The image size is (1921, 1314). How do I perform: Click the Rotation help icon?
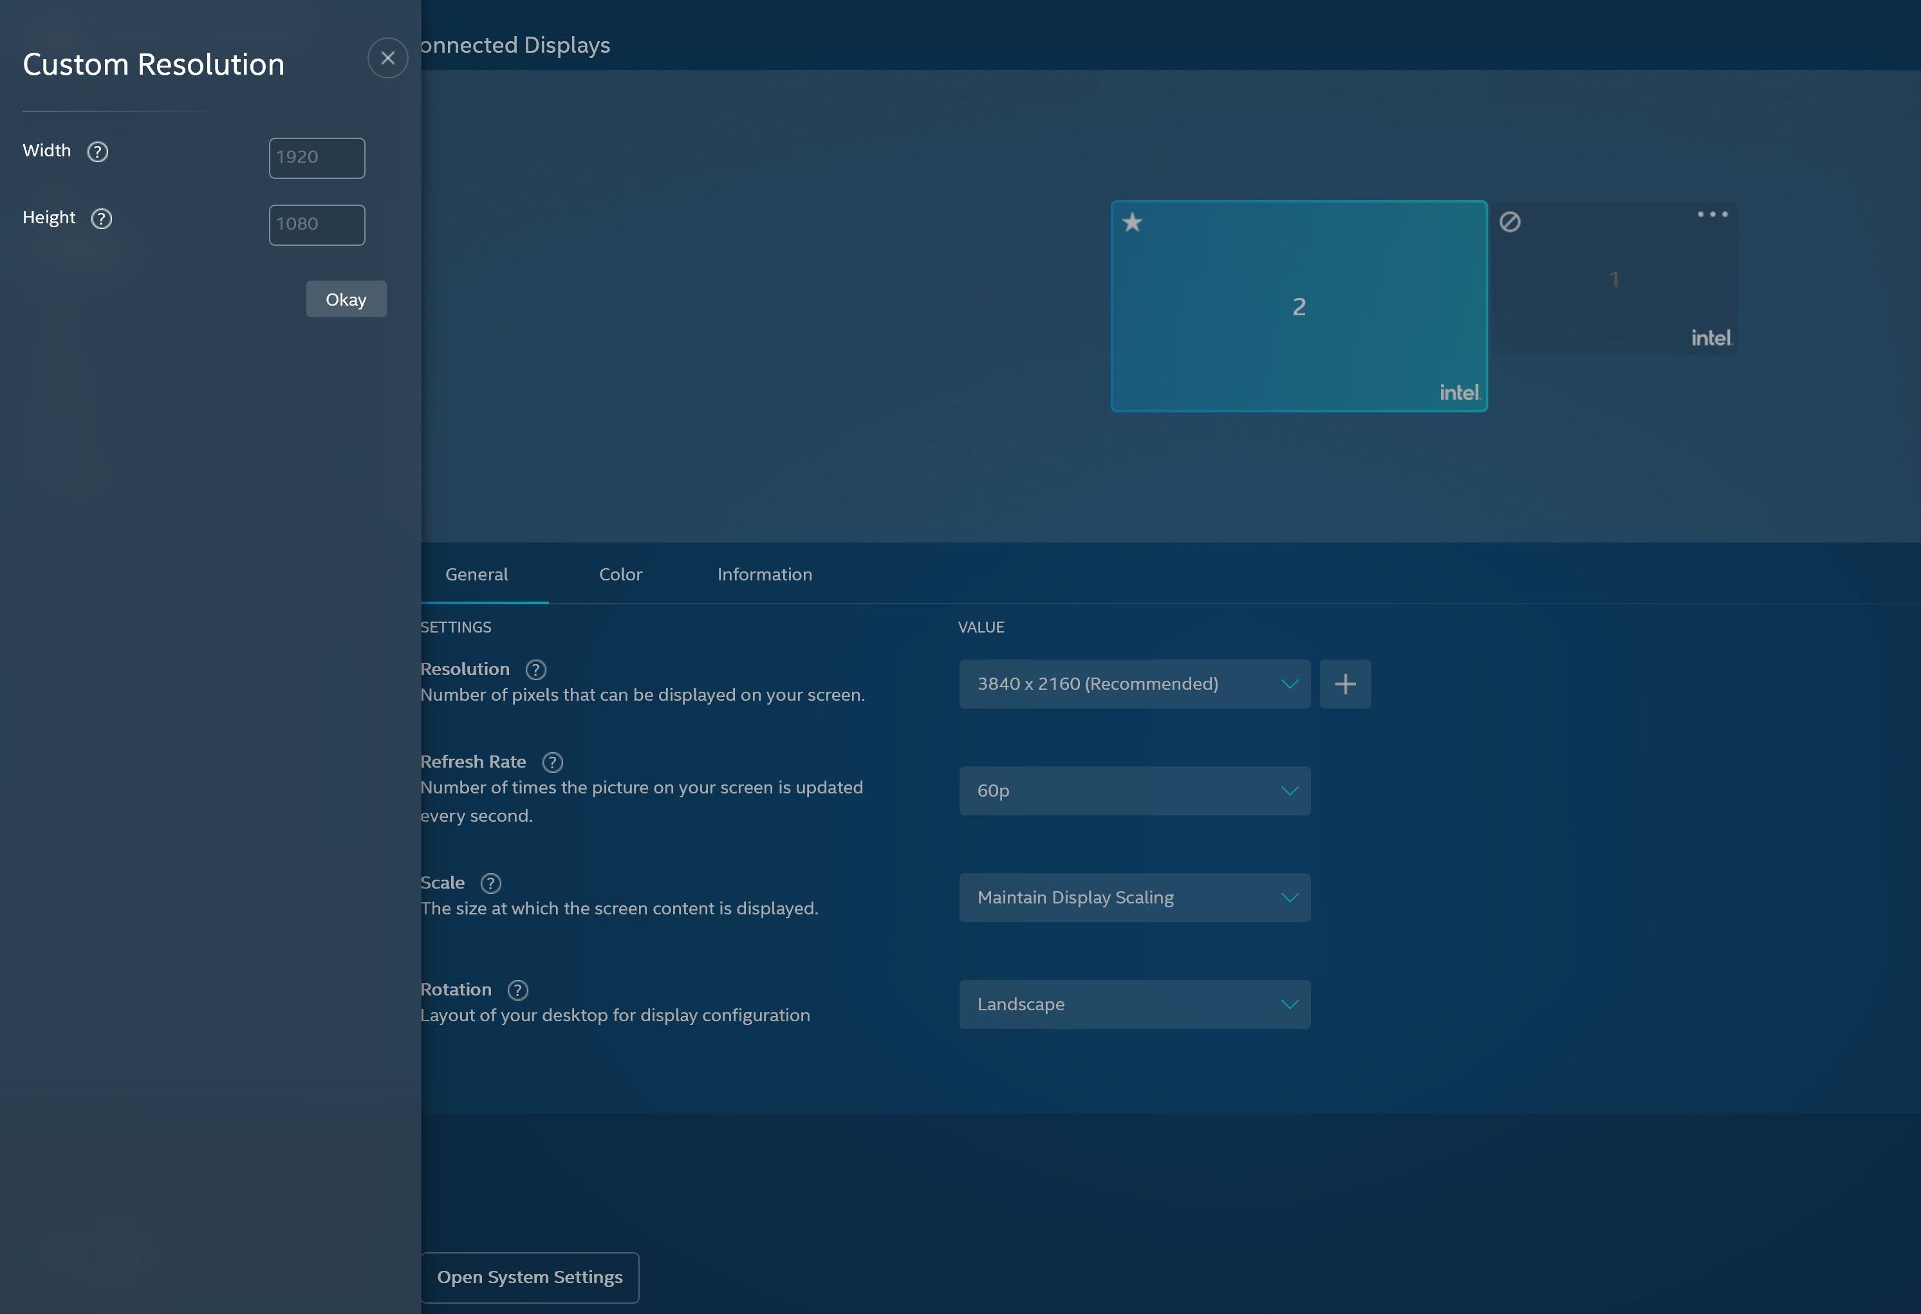(x=517, y=990)
